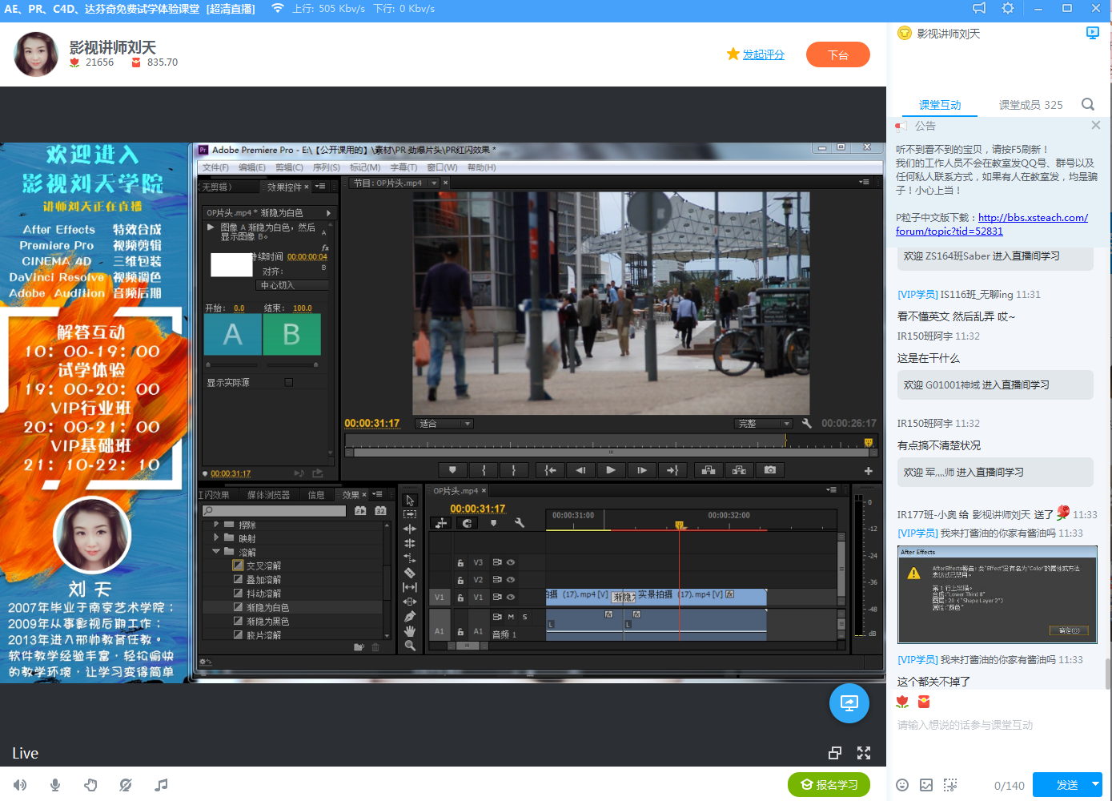Send a flower gift to the teacher

pos(903,702)
